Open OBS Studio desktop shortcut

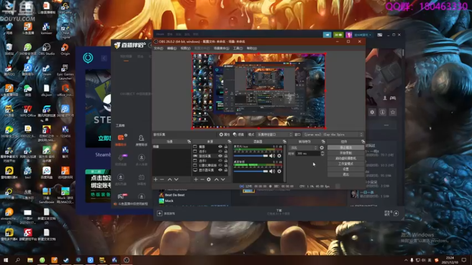click(x=47, y=49)
